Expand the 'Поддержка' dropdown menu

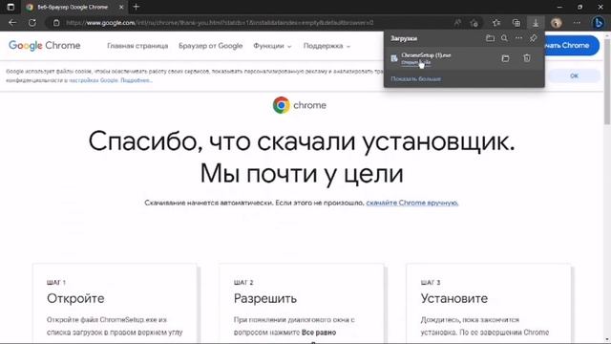(x=327, y=46)
